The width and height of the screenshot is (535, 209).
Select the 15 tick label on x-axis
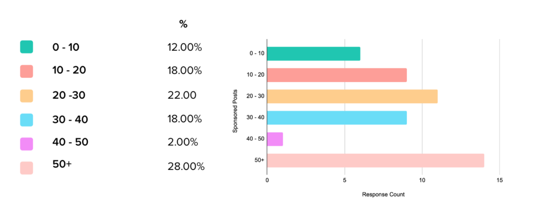[x=500, y=180]
